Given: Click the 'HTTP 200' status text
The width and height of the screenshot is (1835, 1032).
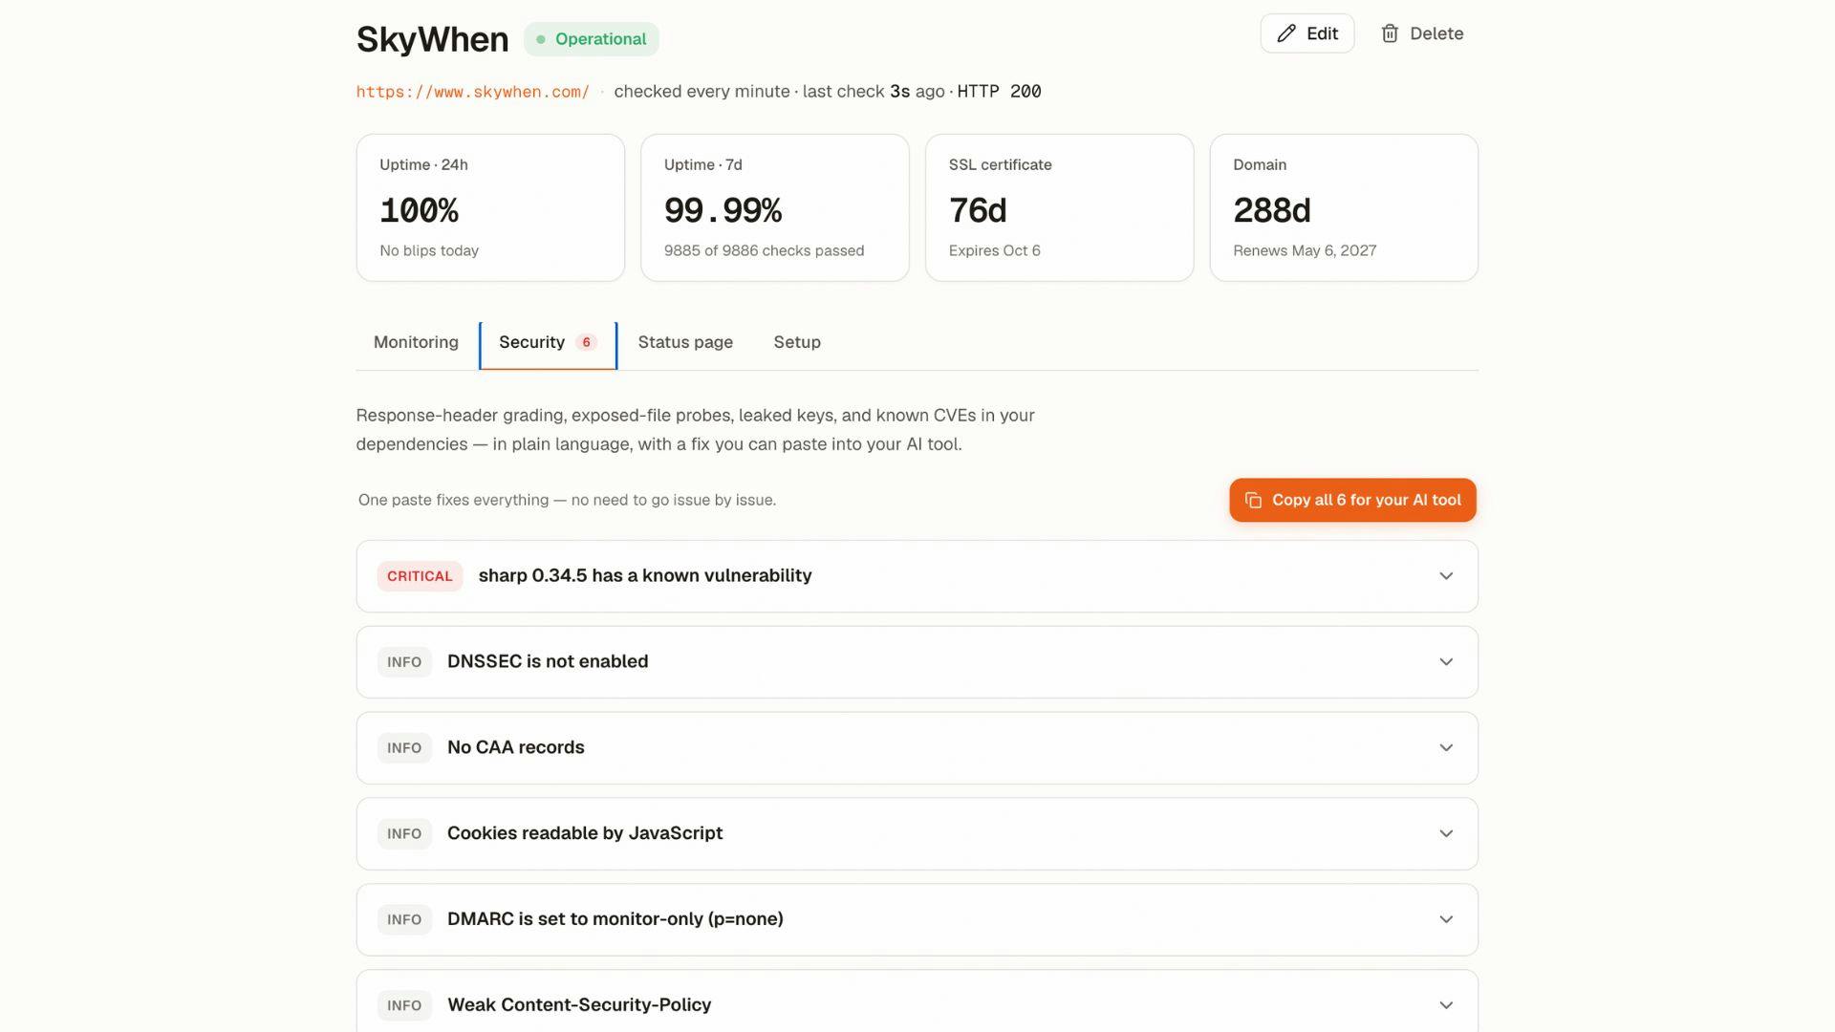Looking at the screenshot, I should [x=999, y=92].
